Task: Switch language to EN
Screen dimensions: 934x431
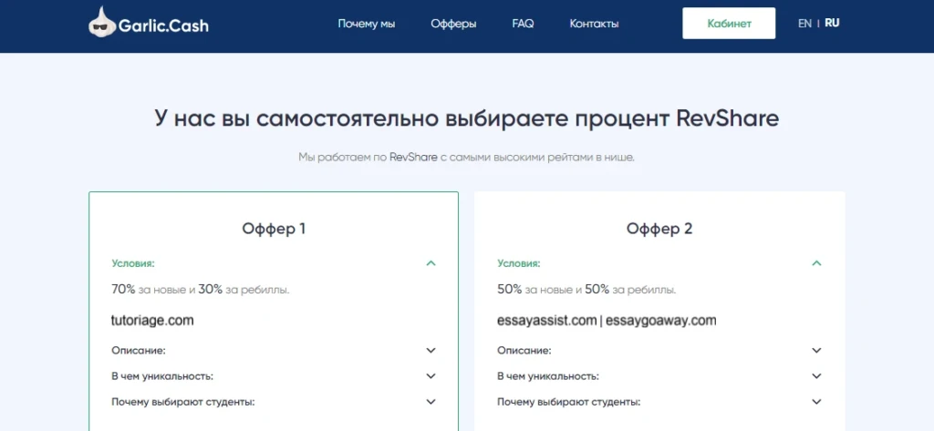Action: point(804,24)
